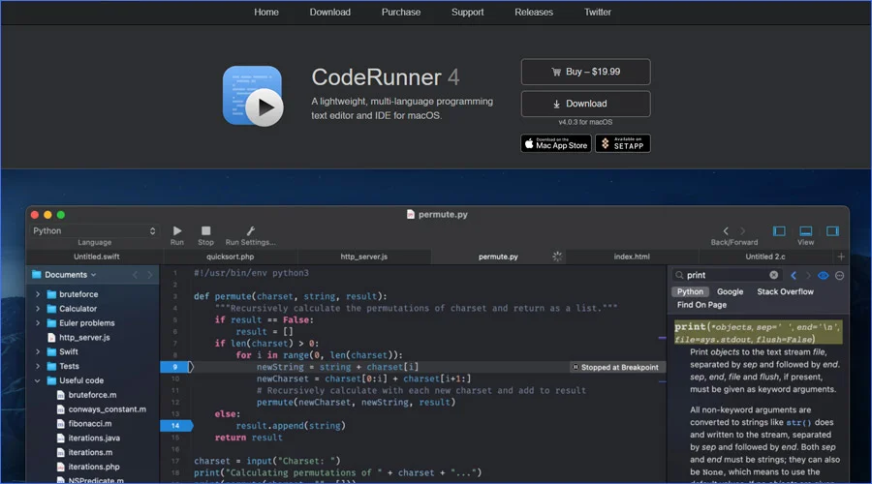Switch to the quicksort.php tab
Image resolution: width=872 pixels, height=484 pixels.
(231, 257)
